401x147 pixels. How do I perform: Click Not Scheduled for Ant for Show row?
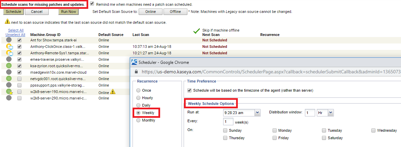pos(215,40)
